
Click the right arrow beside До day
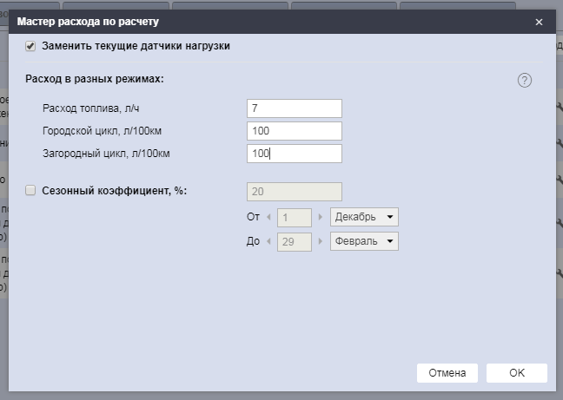(x=320, y=241)
